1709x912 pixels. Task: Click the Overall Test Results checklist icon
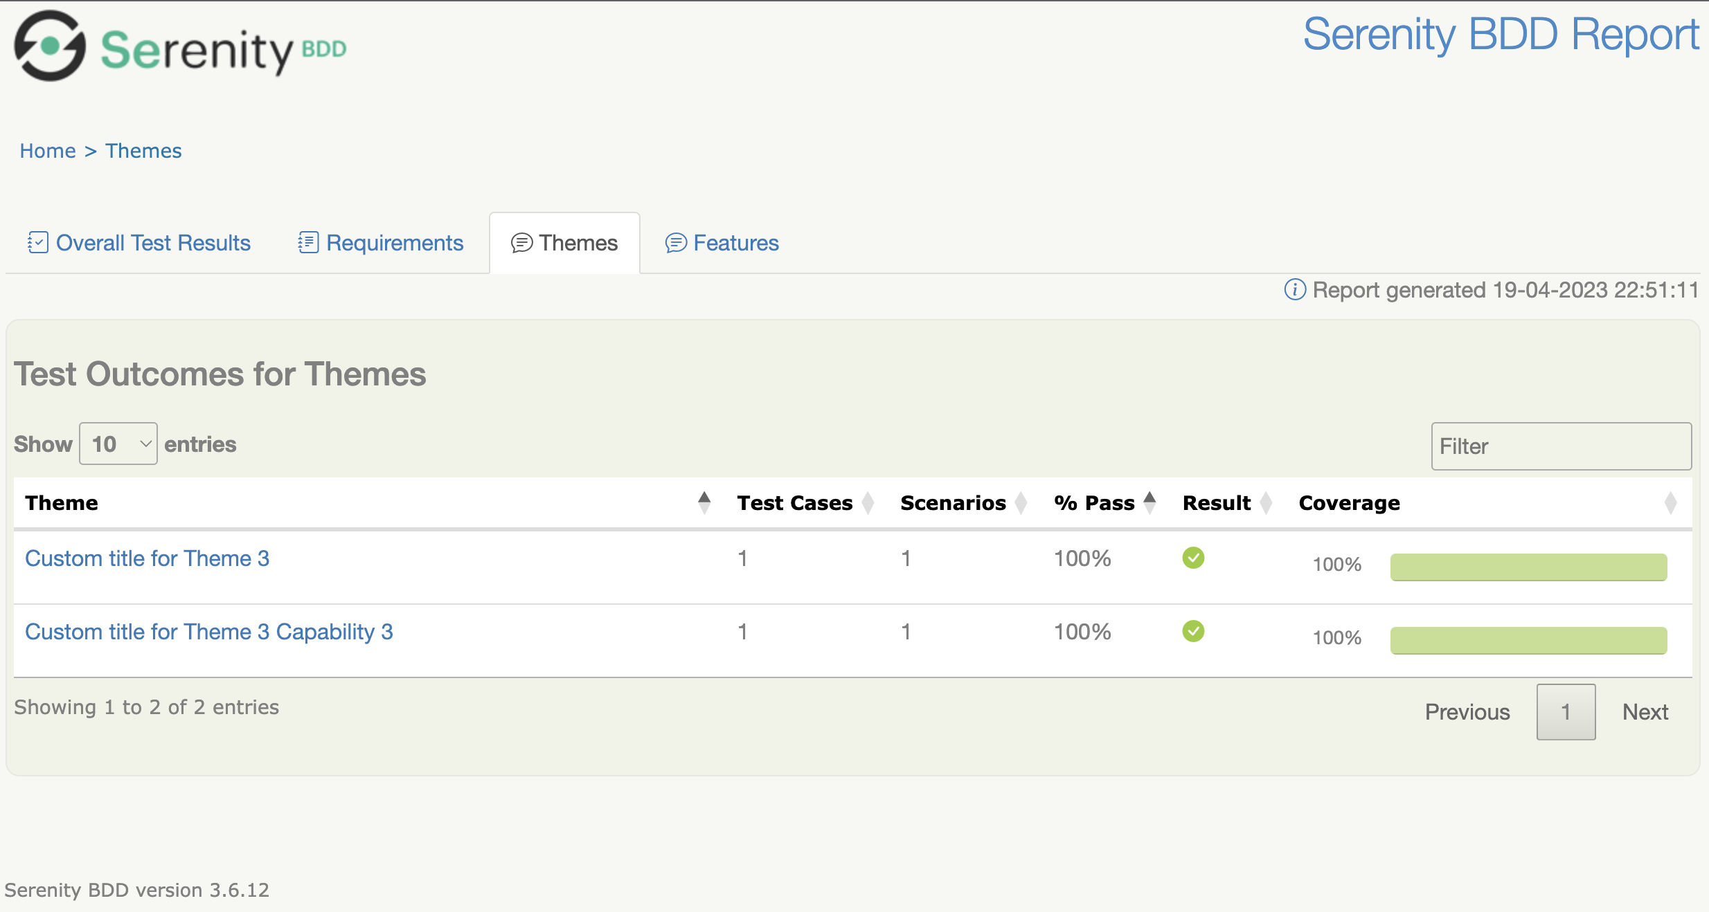(37, 243)
